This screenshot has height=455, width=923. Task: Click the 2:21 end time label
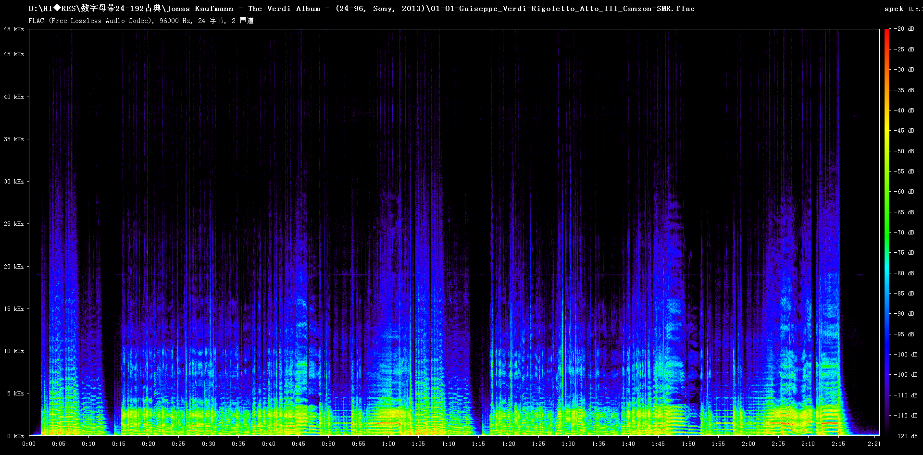coord(874,444)
